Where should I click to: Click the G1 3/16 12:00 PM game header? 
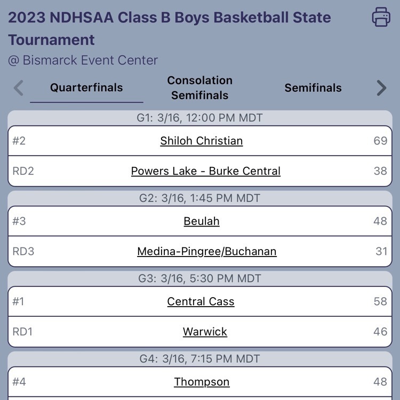pyautogui.click(x=200, y=118)
